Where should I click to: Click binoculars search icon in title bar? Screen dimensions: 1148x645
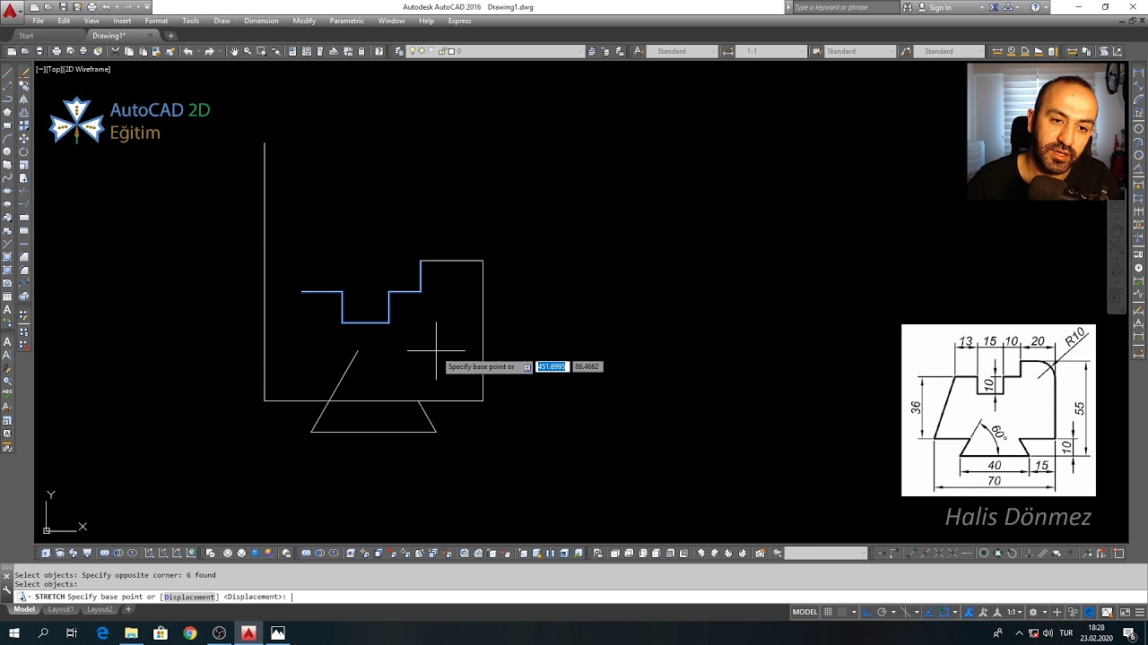point(907,7)
